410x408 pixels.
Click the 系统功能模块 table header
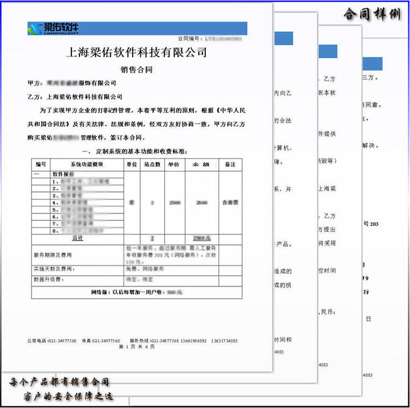pyautogui.click(x=87, y=164)
